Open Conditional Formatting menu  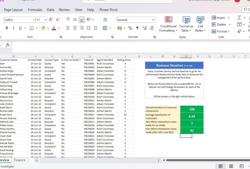point(168,24)
